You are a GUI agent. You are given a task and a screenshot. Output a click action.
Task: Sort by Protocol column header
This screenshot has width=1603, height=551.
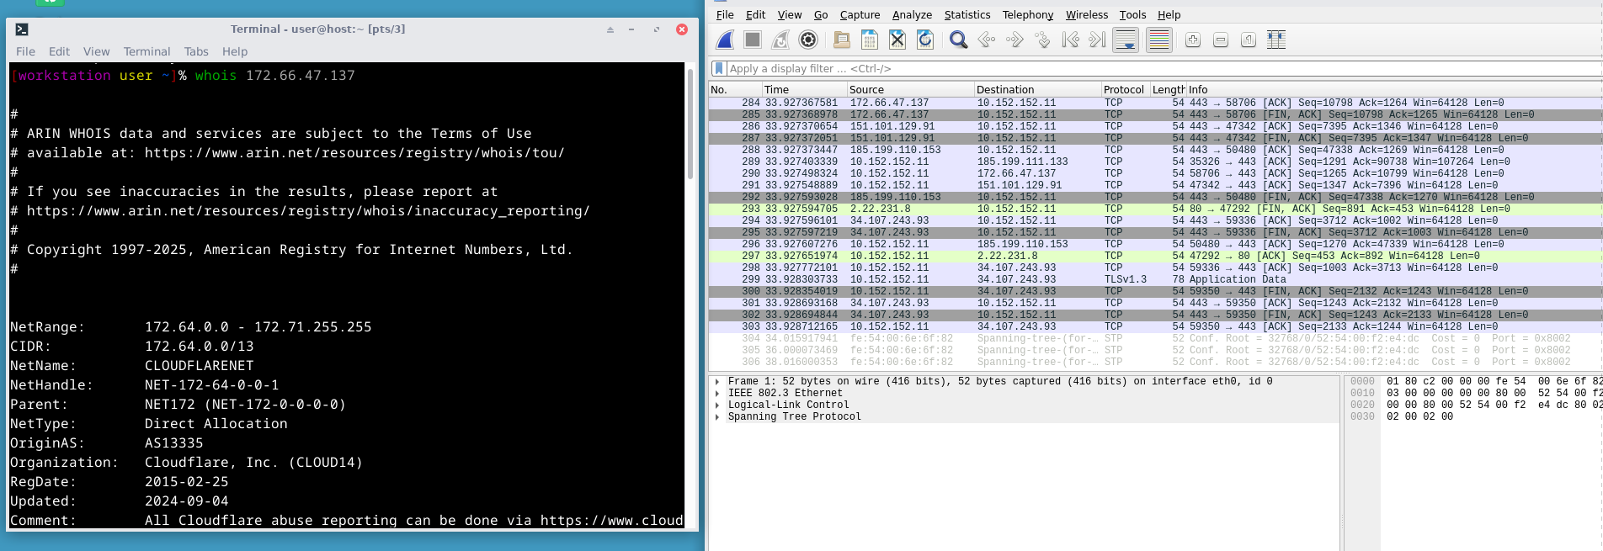pyautogui.click(x=1126, y=89)
